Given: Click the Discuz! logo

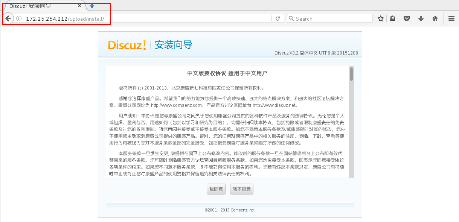Looking at the screenshot, I should click(x=127, y=45).
